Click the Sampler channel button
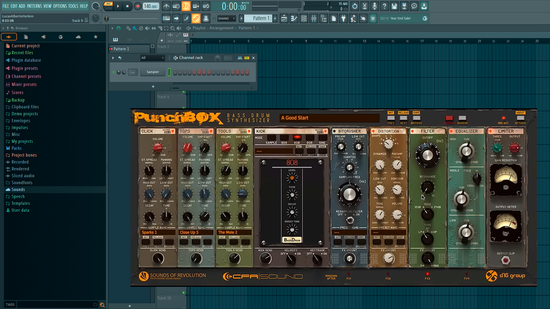 [x=153, y=72]
